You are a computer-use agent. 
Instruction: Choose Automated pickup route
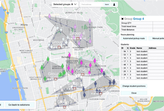coord(134,38)
